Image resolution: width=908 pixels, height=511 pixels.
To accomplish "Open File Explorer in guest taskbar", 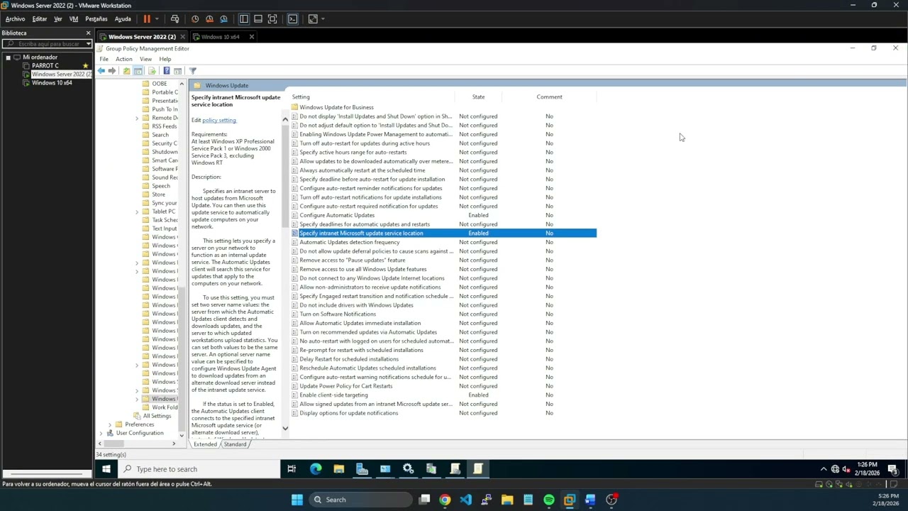I will [x=339, y=468].
